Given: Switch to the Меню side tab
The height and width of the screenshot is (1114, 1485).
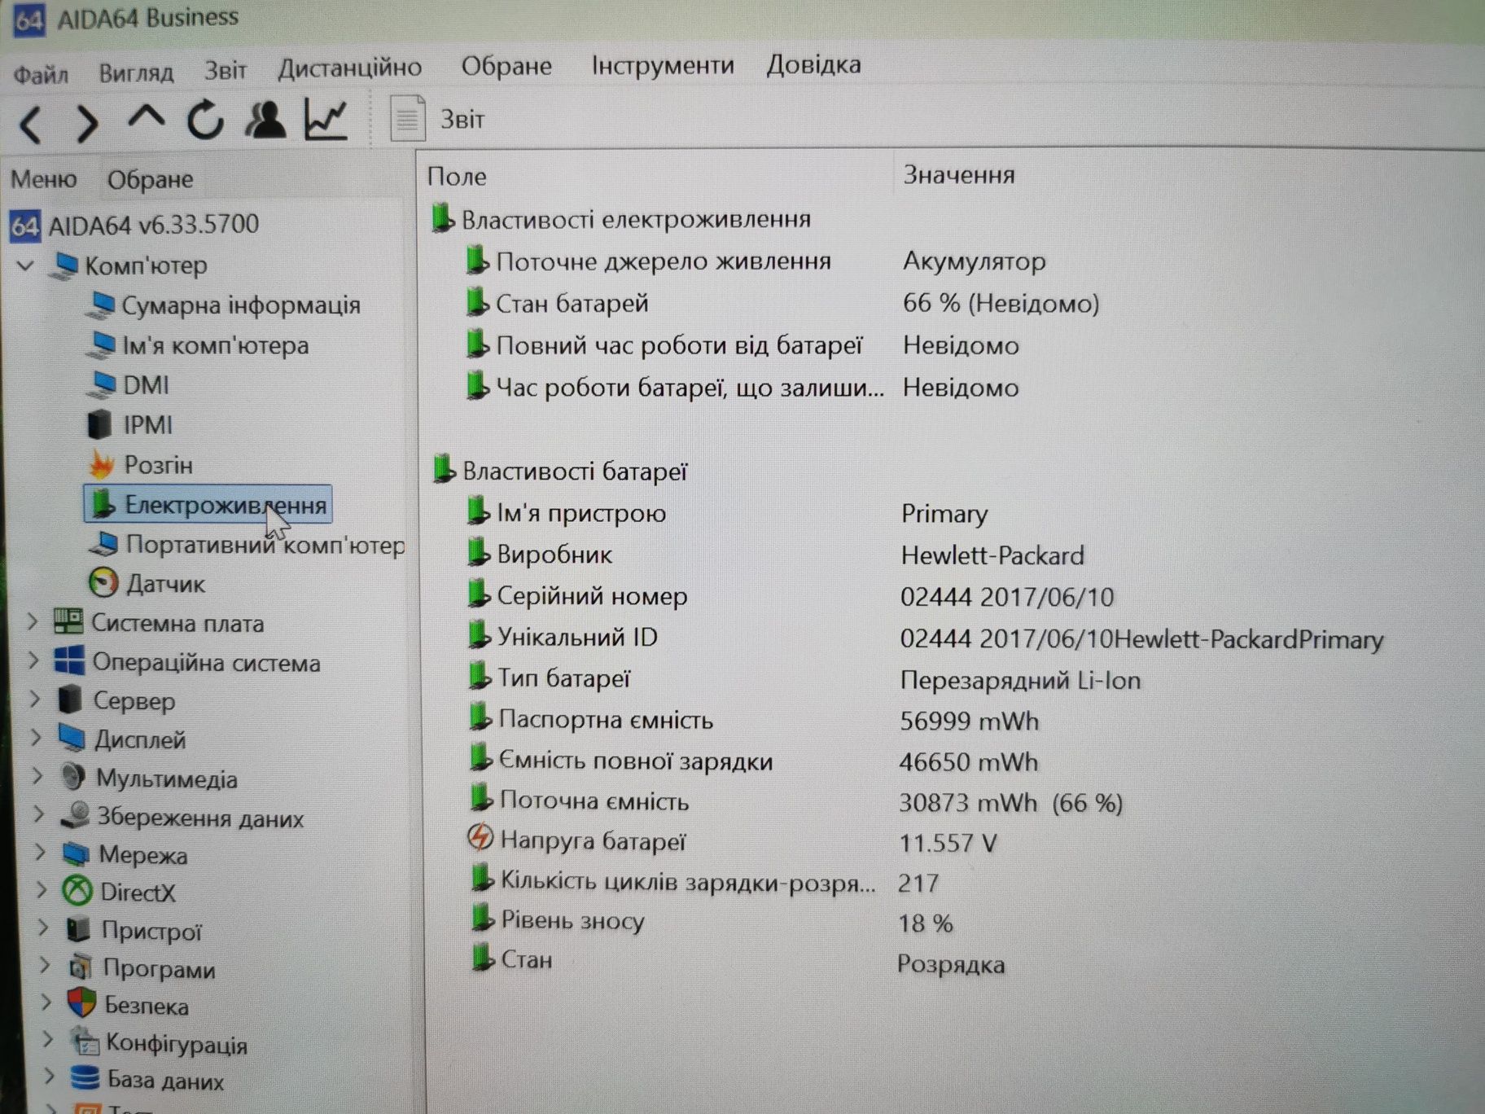Looking at the screenshot, I should click(x=44, y=179).
